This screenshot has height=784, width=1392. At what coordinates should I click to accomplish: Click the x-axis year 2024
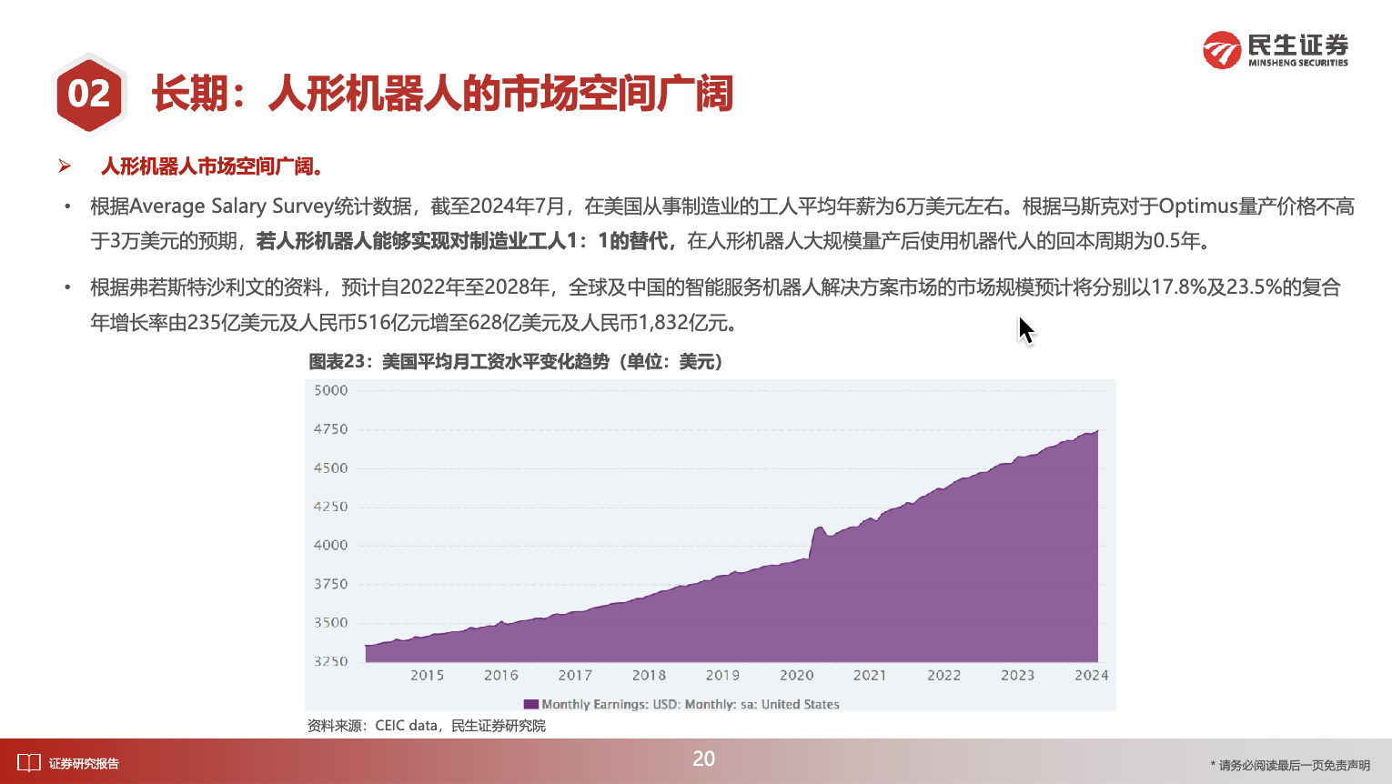click(x=1092, y=676)
